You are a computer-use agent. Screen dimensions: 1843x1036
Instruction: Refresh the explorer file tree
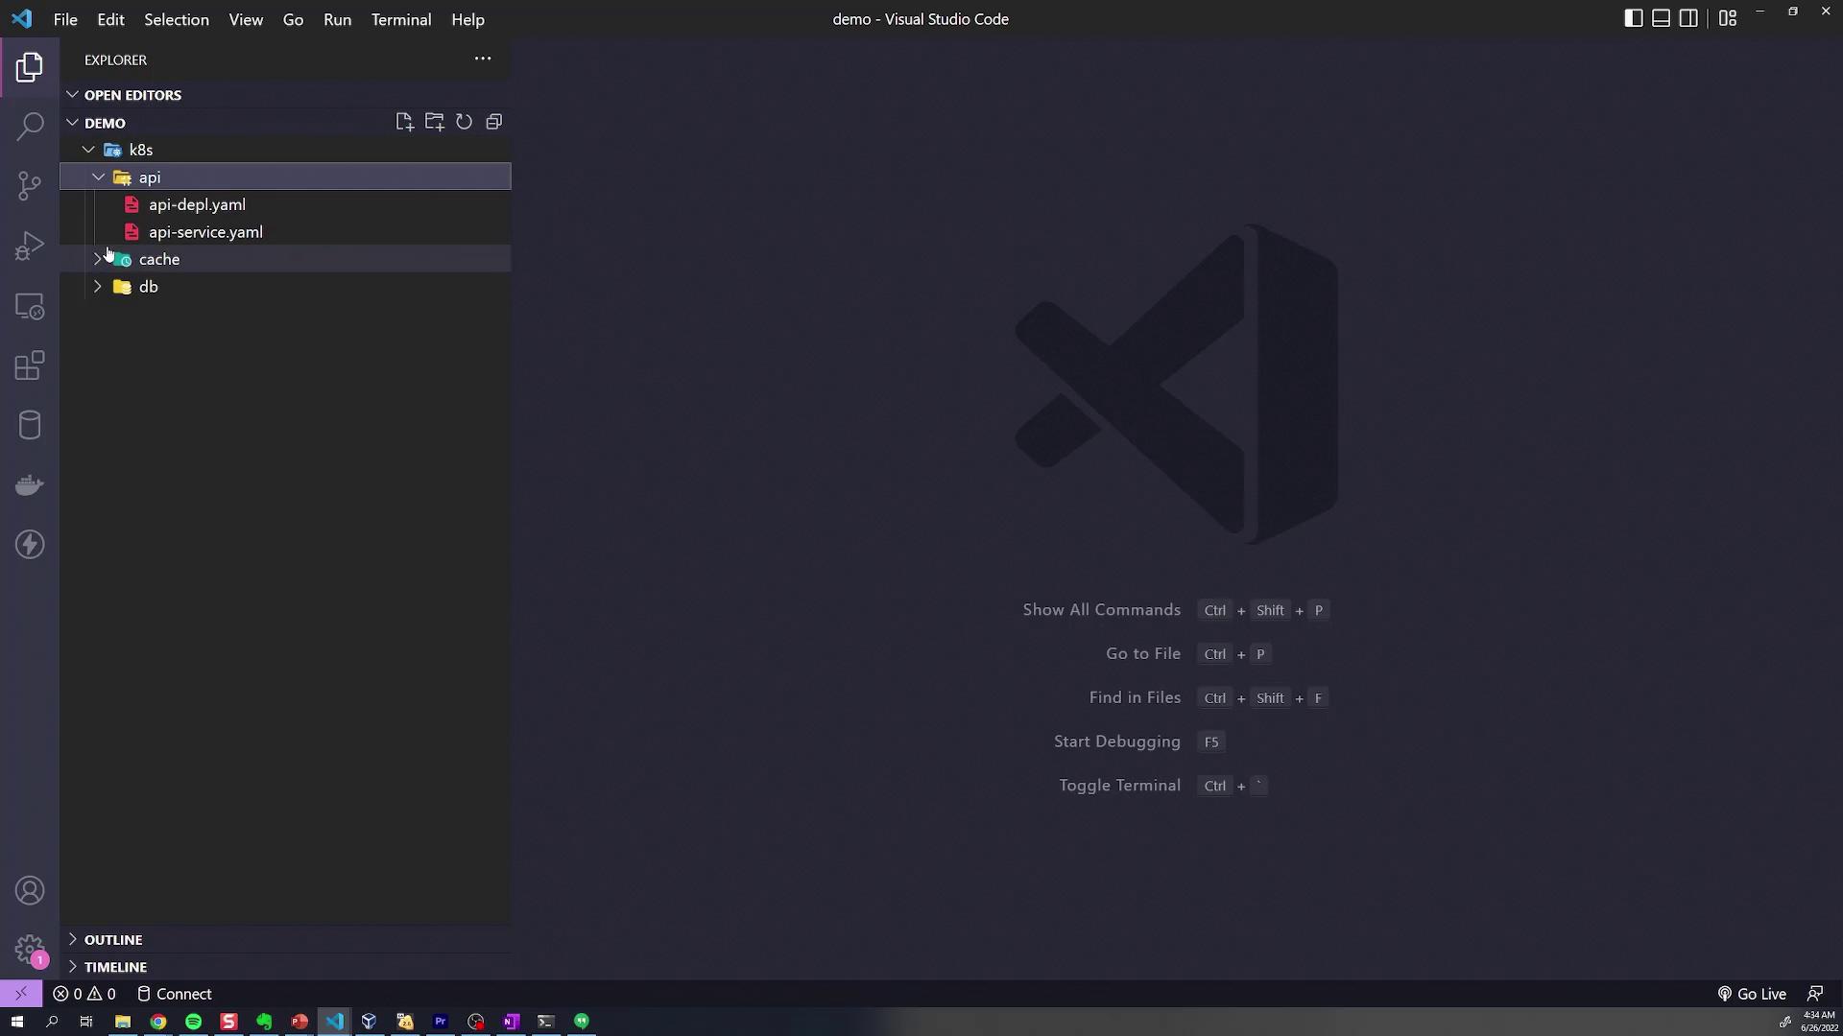tap(465, 122)
